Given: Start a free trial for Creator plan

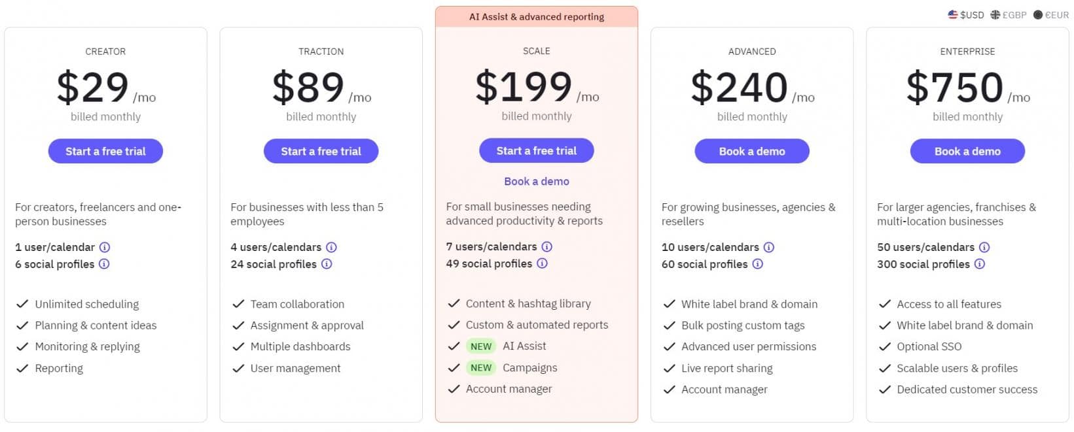Looking at the screenshot, I should click(x=105, y=151).
